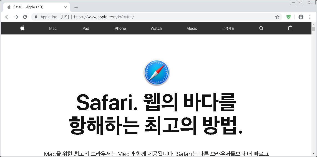
Task: Open a new tab with the plus button
Action: tap(76, 7)
